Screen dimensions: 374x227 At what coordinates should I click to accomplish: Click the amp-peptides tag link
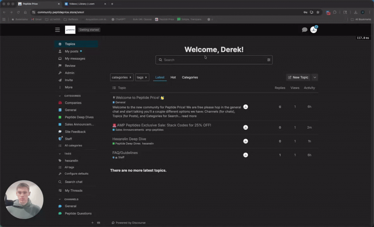154,130
